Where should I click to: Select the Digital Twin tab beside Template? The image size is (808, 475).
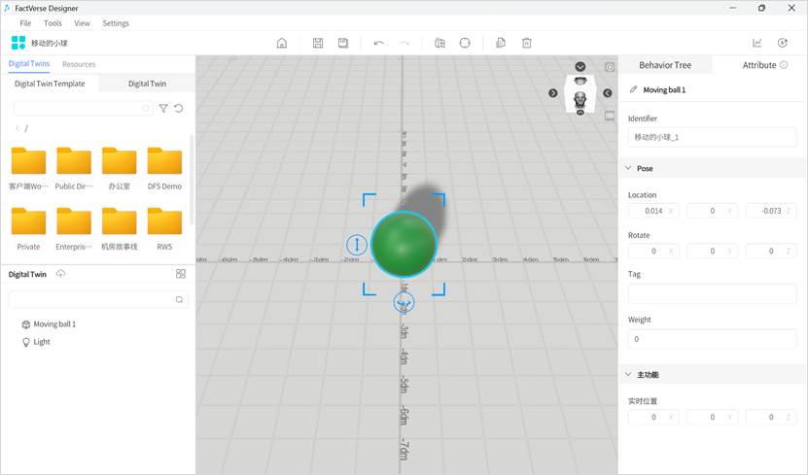click(x=147, y=84)
